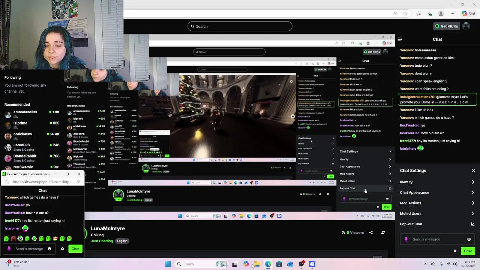Open Windows Start menu
The image size is (480, 270).
168,264
